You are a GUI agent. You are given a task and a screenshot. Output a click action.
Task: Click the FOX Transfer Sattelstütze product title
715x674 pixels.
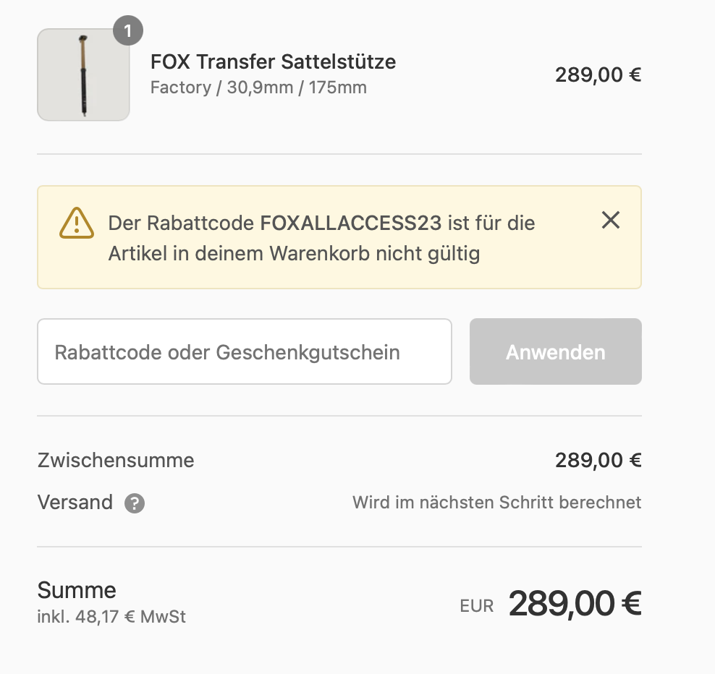(273, 61)
